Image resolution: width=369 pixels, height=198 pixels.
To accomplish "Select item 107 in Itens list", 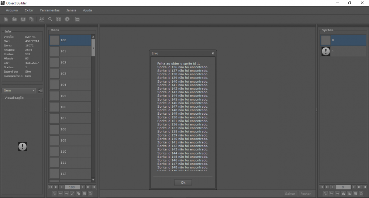I will click(x=70, y=118).
